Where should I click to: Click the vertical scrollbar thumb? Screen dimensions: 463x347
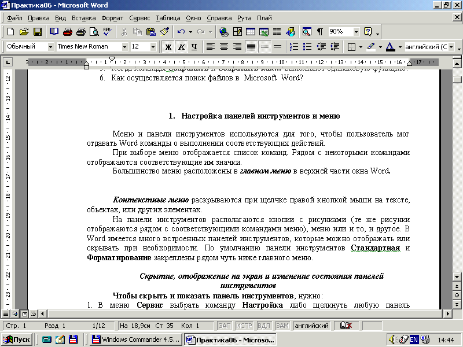tap(457, 79)
